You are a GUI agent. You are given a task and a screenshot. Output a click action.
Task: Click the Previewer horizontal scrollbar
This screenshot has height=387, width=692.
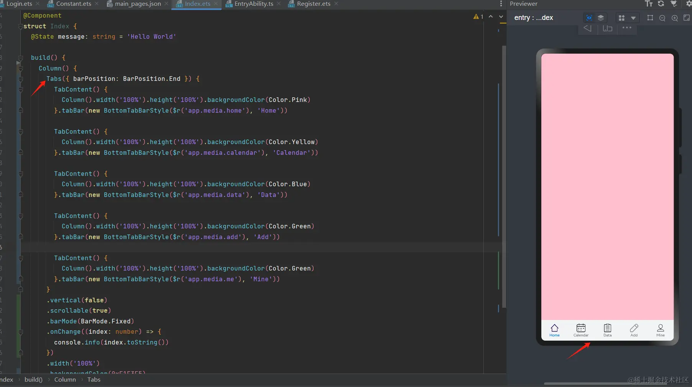(x=606, y=384)
